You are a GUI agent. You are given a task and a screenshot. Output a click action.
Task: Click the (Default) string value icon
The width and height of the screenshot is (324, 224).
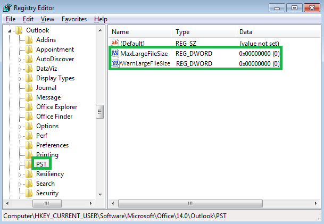click(x=115, y=43)
